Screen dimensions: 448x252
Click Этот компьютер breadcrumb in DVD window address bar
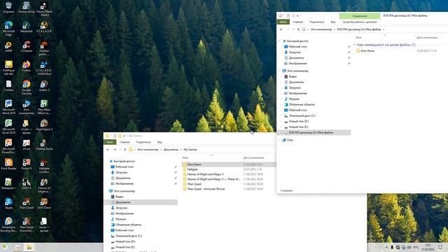(321, 29)
